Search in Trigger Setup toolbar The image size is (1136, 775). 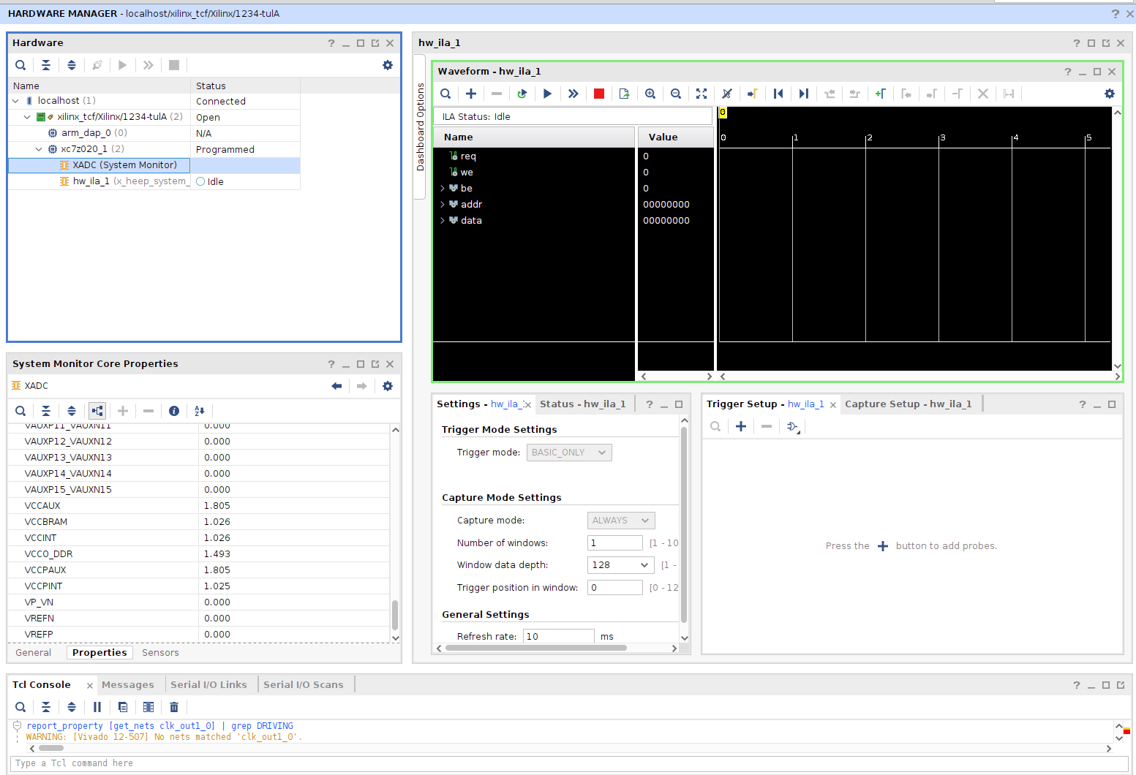click(715, 426)
